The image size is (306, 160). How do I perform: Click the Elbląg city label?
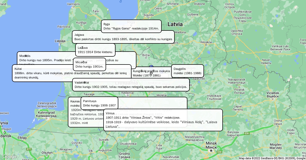(x=22, y=138)
